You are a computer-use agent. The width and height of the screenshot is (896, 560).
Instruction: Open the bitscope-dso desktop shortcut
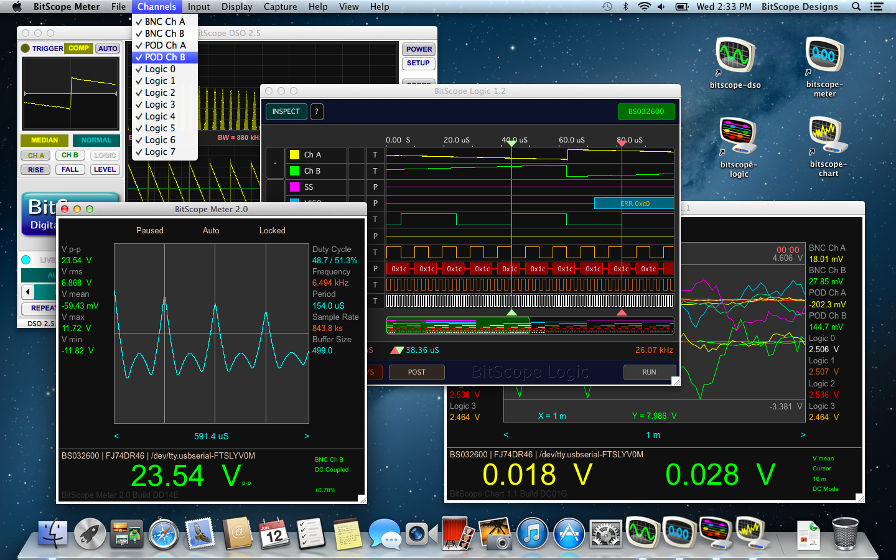736,62
